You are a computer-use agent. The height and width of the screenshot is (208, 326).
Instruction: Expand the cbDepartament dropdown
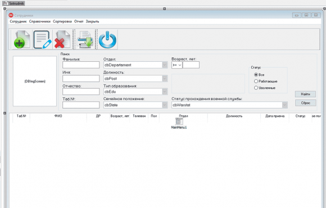[x=165, y=65]
